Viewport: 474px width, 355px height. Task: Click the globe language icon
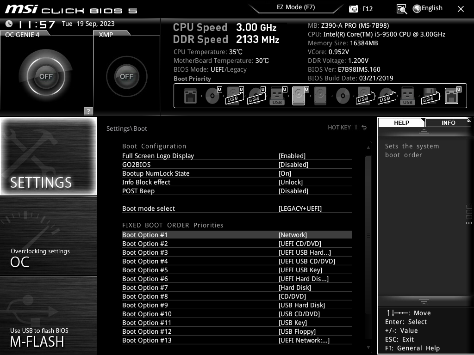pos(417,8)
